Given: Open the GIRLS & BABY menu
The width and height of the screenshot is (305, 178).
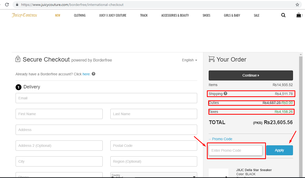Looking at the screenshot, I should (x=232, y=15).
